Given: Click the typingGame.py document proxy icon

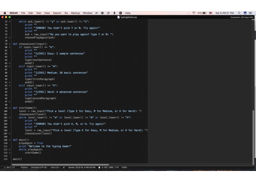Looking at the screenshot, I should [x=119, y=17].
